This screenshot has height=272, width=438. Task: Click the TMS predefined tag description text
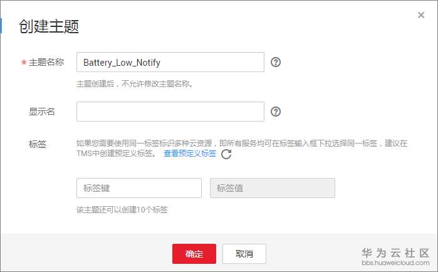coord(242,149)
